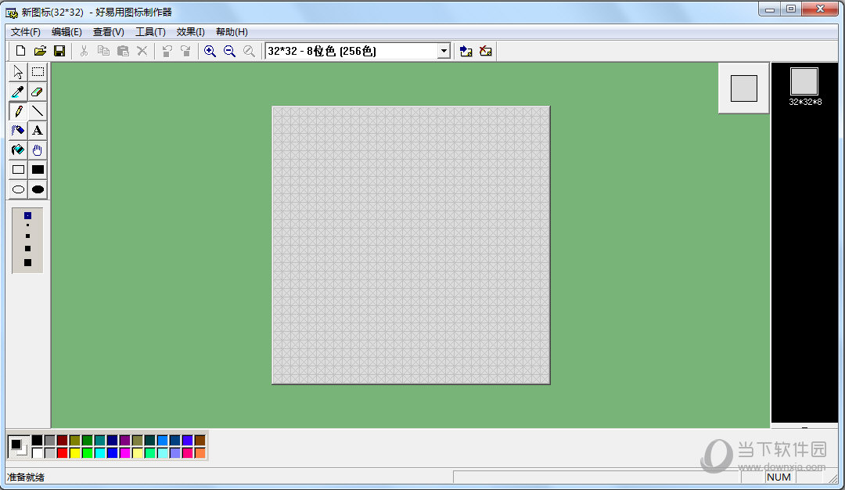Pick the purple color swatch
The image size is (845, 490).
(x=124, y=441)
